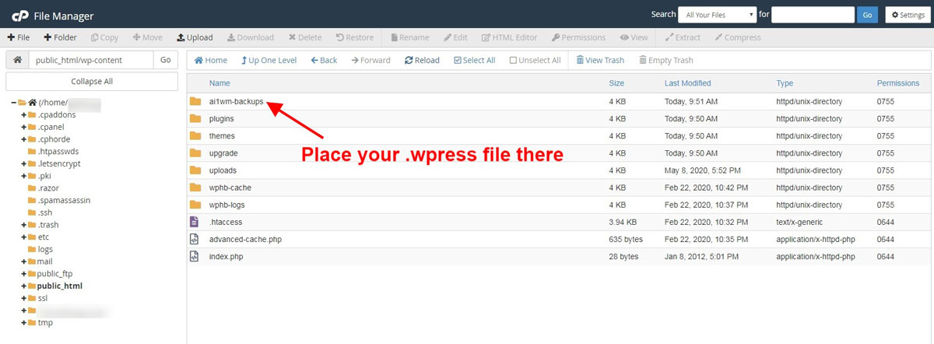934x344 pixels.
Task: Open the All Your Files search dropdown
Action: [717, 15]
